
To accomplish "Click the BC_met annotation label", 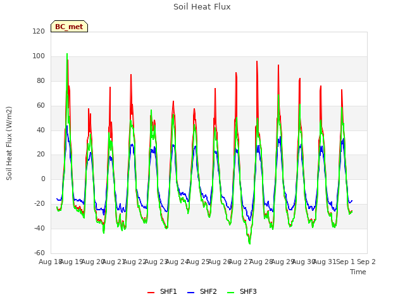I will (69, 27).
